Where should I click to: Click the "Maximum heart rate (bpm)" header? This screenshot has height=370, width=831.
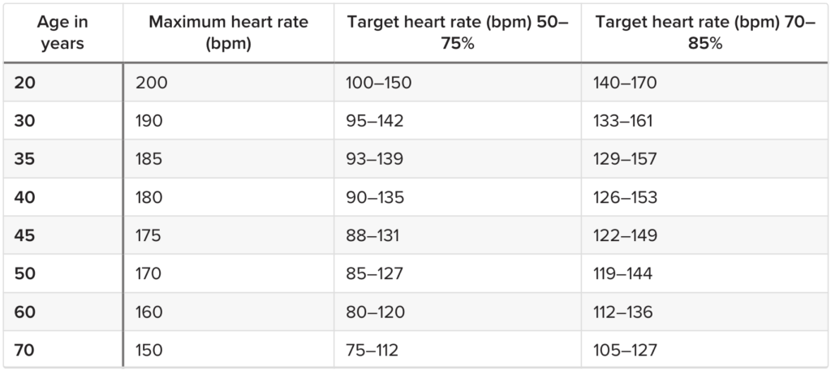(x=228, y=32)
